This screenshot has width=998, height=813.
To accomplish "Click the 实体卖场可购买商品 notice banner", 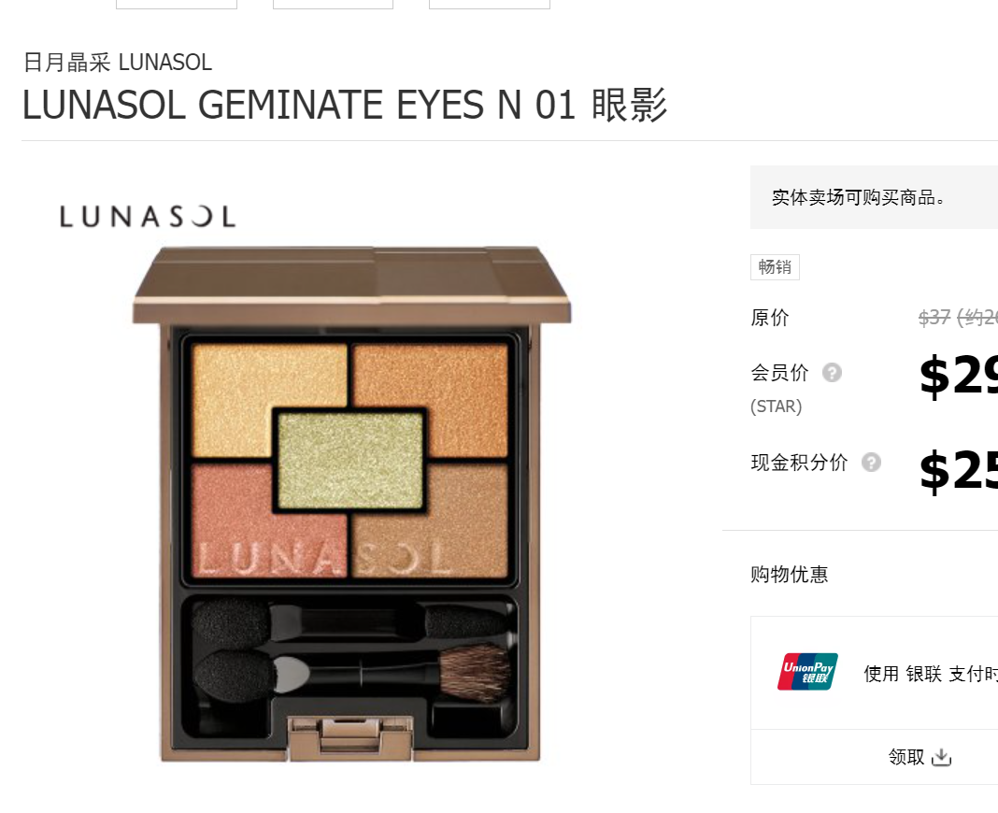I will click(874, 197).
